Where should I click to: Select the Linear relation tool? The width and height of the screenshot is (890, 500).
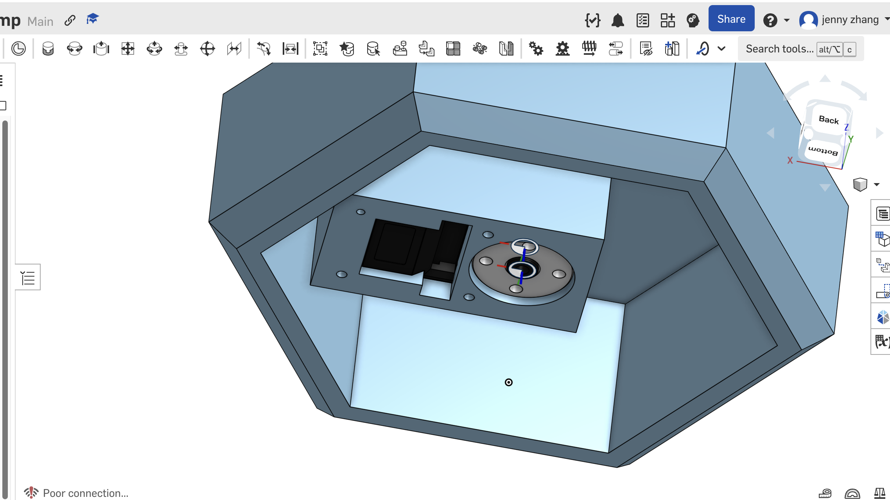click(616, 49)
